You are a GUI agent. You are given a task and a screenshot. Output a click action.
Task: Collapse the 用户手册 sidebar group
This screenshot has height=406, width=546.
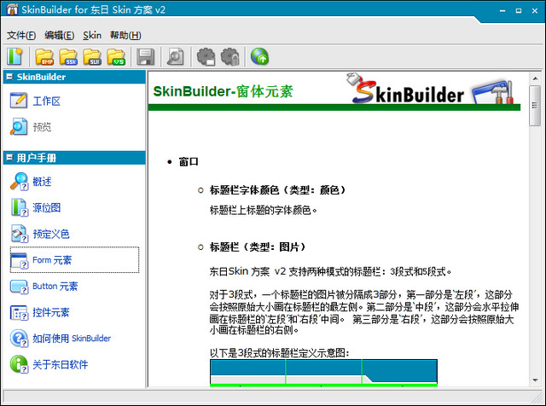pyautogui.click(x=9, y=158)
